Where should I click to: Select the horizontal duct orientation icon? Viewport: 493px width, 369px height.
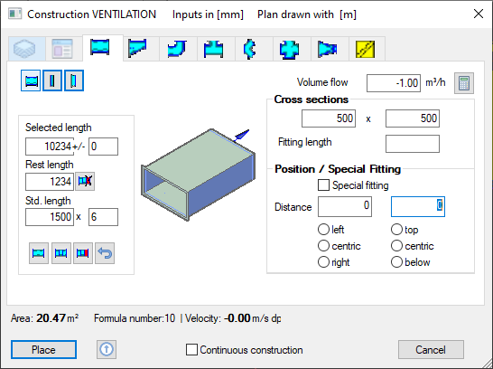tap(31, 80)
